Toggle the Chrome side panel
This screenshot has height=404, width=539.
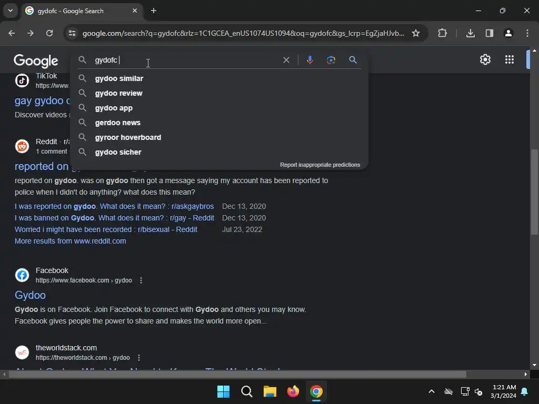489,33
